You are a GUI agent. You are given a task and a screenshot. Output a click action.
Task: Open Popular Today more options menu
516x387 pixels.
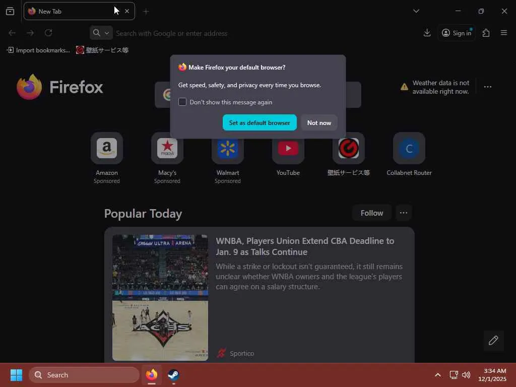tap(404, 213)
